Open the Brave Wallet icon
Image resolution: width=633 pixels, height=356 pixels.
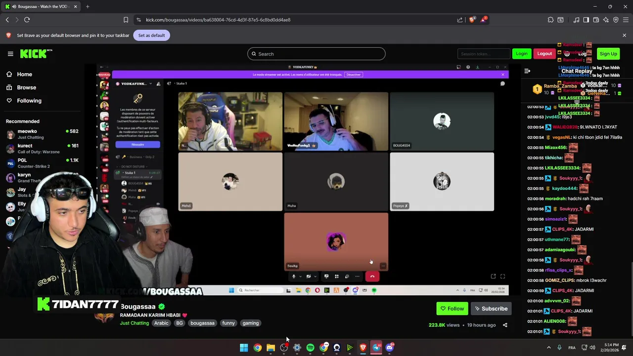coord(596,20)
